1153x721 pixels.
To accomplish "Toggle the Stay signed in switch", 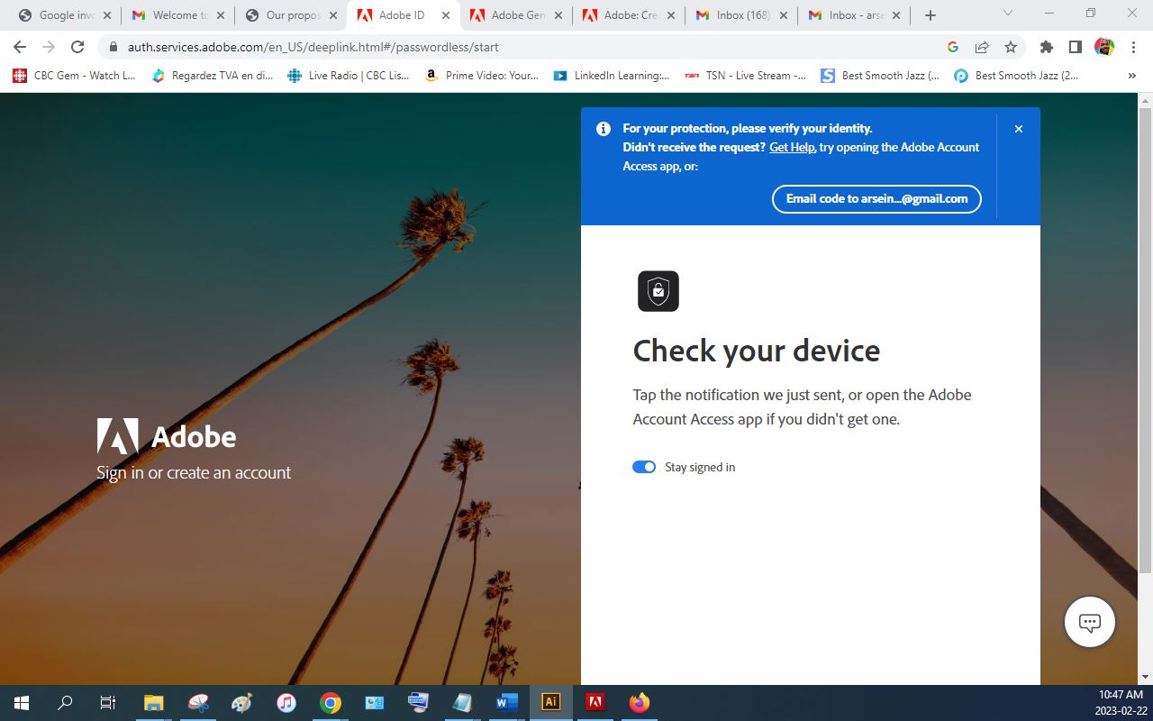I will [x=643, y=467].
